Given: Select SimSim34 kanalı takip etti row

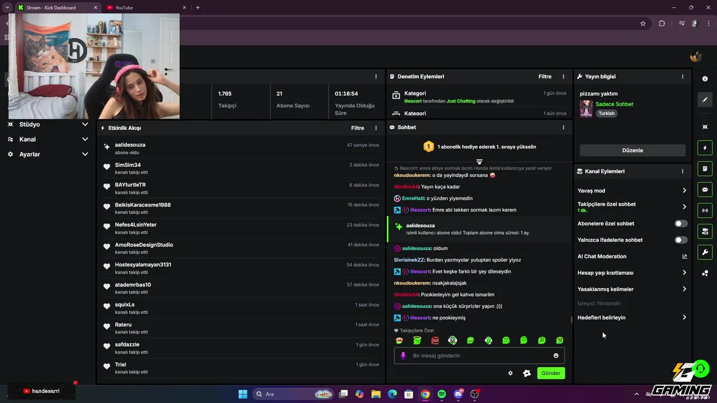Looking at the screenshot, I should click(x=241, y=168).
